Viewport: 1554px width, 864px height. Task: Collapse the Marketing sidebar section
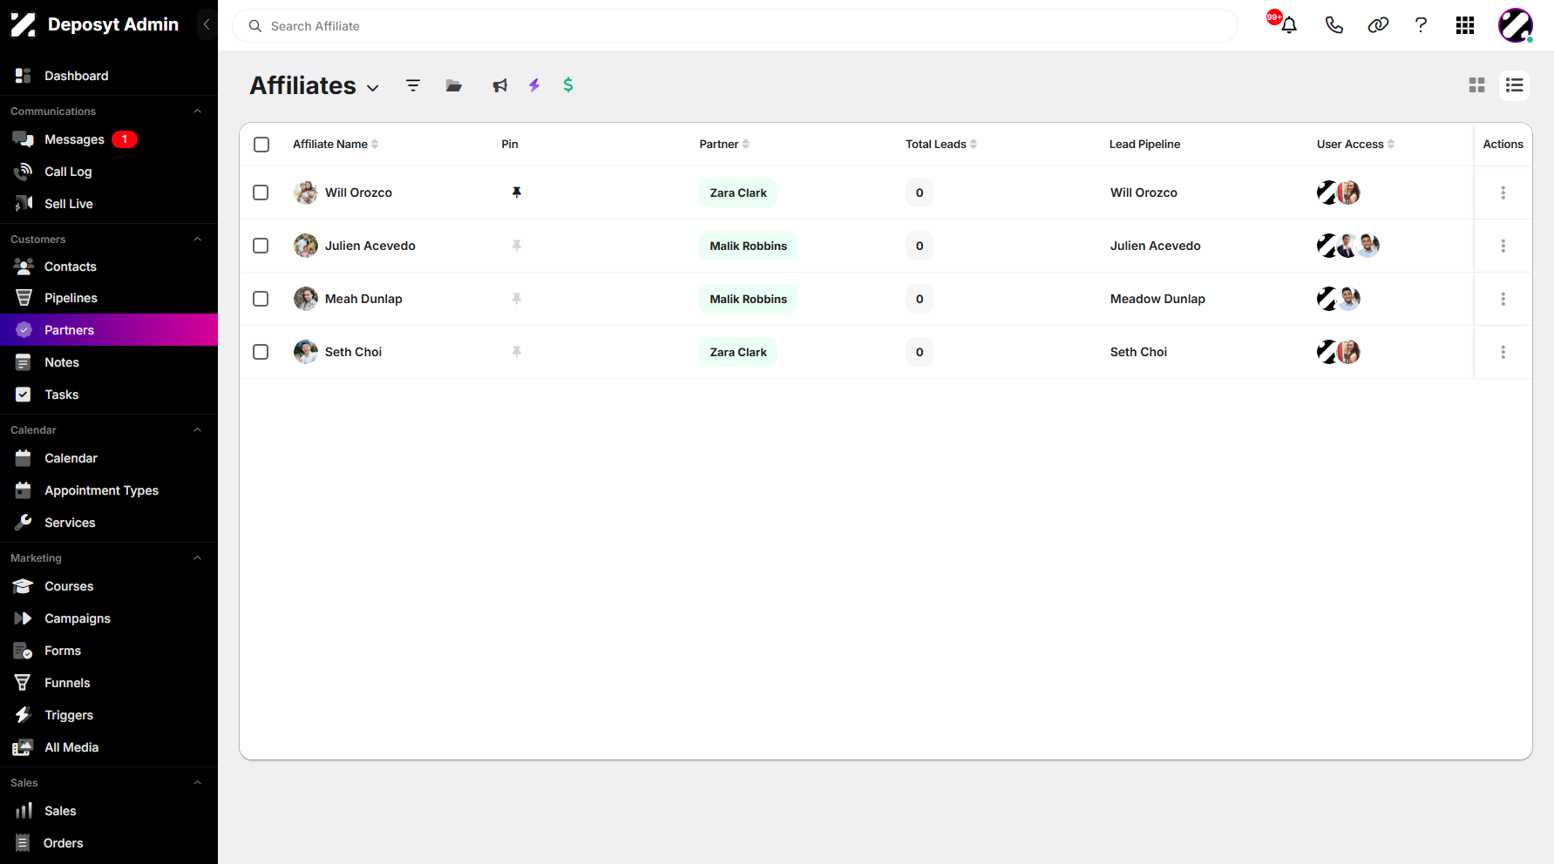coord(198,558)
